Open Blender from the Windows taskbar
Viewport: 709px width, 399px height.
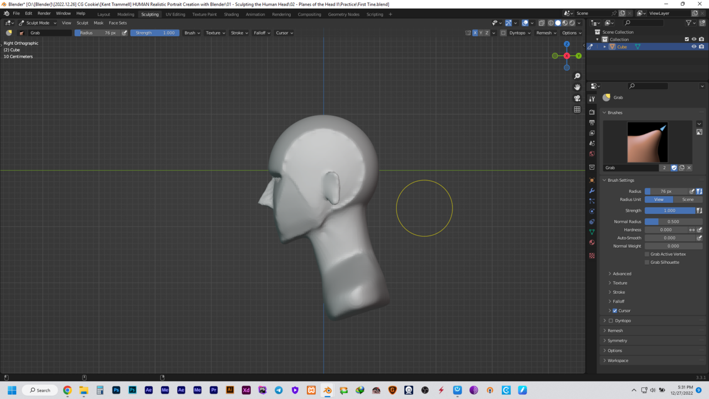click(327, 390)
